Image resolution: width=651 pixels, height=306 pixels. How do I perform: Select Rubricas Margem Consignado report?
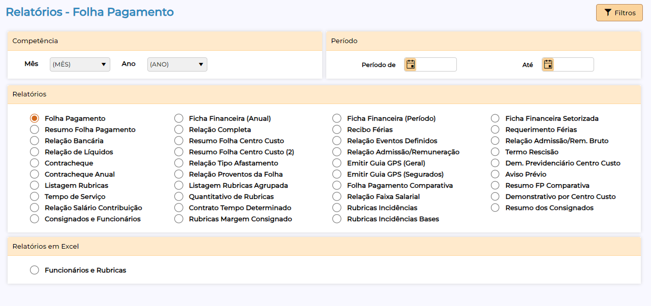(179, 219)
